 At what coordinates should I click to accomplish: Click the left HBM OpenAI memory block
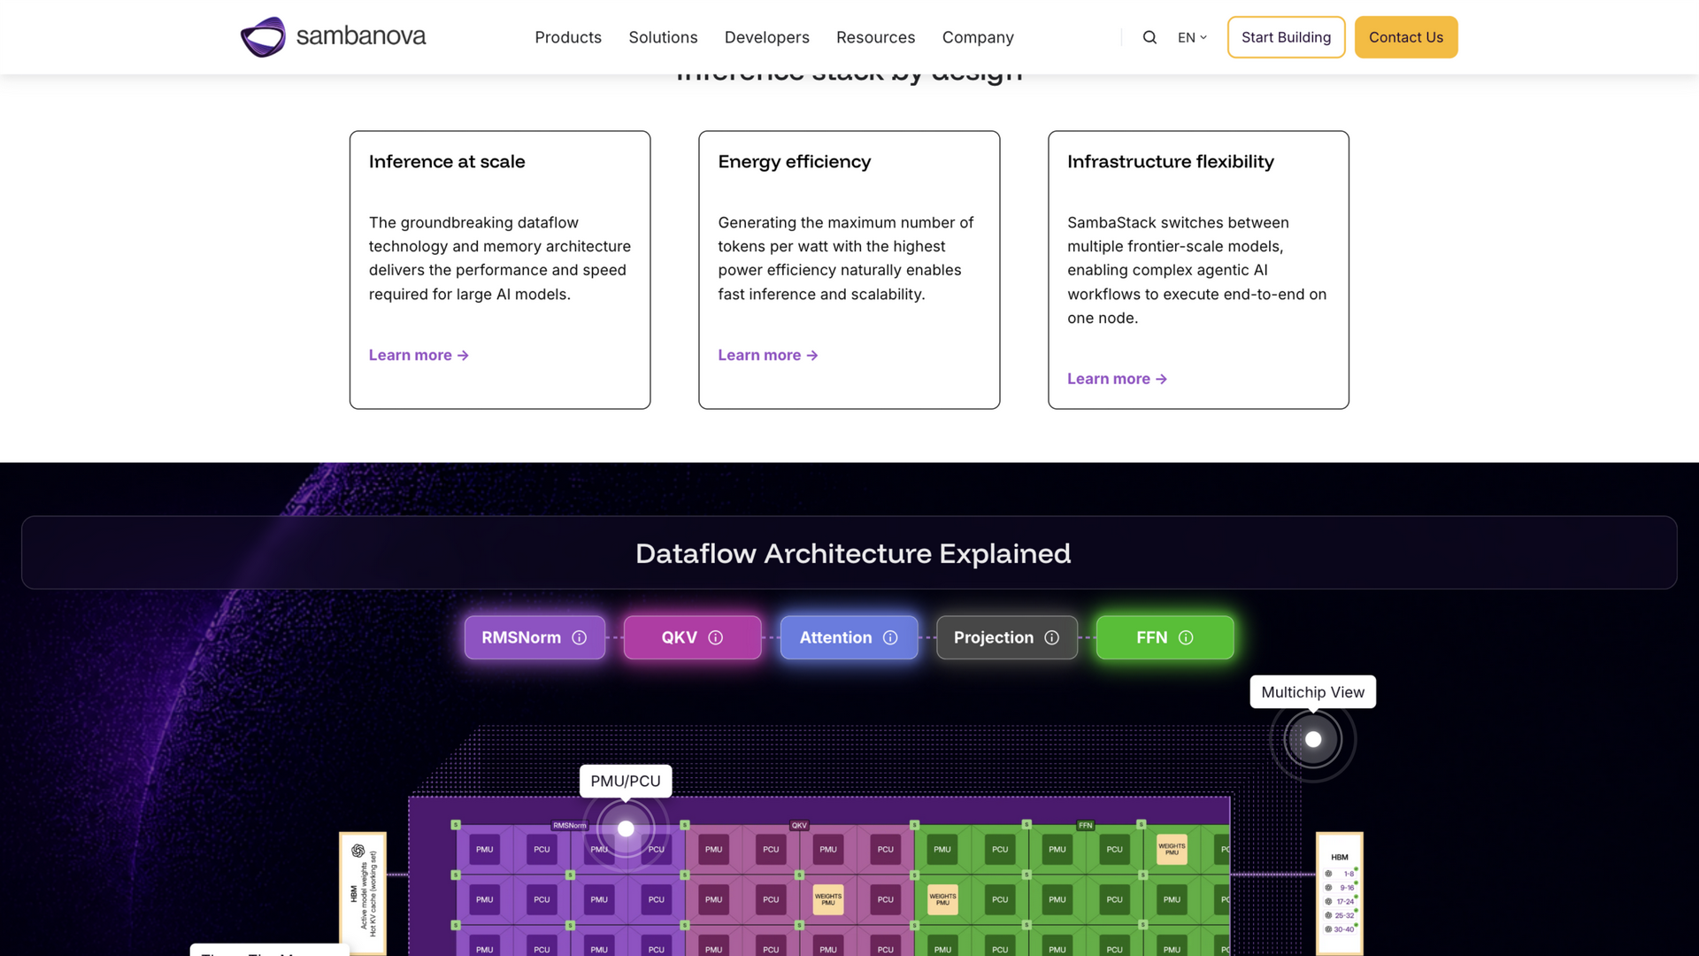363,892
